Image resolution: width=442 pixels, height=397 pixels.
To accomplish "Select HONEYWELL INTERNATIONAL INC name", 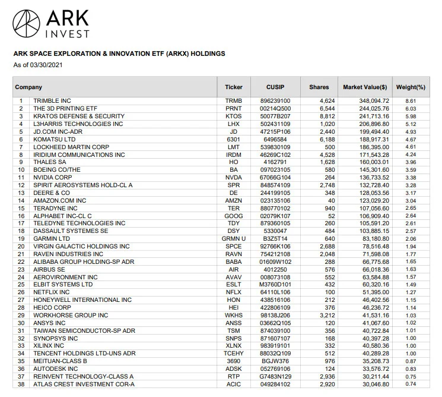I will coord(82,300).
